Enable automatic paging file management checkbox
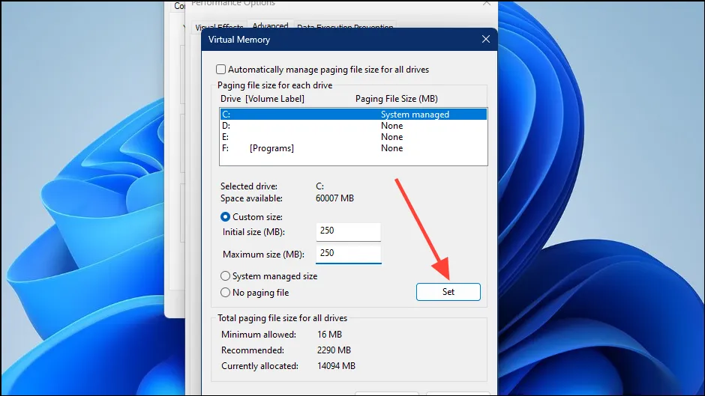Image resolution: width=705 pixels, height=396 pixels. (x=221, y=70)
